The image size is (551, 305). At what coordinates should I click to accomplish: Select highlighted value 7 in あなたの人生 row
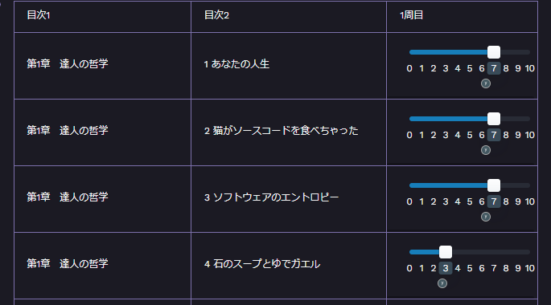point(494,68)
